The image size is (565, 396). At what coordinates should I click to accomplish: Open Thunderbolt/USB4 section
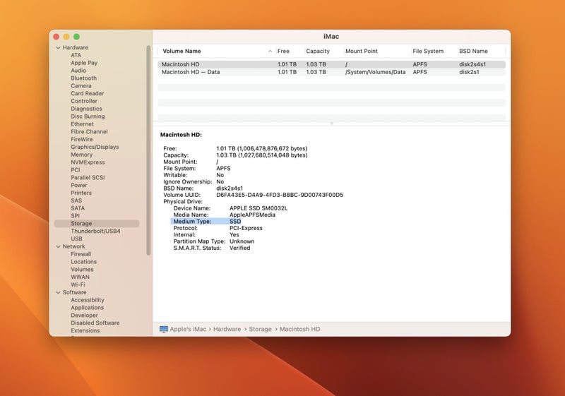coord(95,231)
